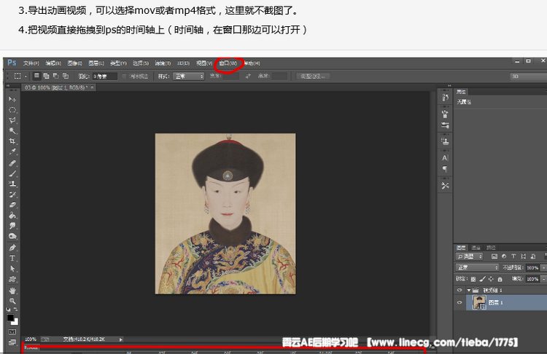This screenshot has height=354, width=547.
Task: Lock all layer attributes
Action: coord(500,279)
